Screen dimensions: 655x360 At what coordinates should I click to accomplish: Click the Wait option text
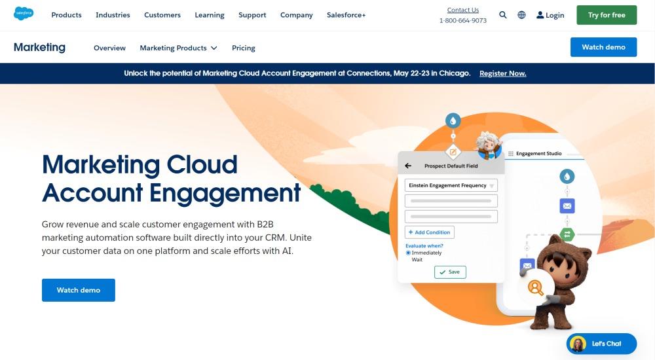(417, 260)
